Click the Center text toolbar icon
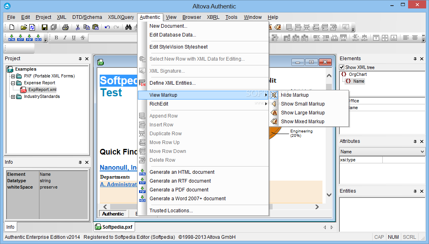Screen dimensions: 429x244 (415, 38)
